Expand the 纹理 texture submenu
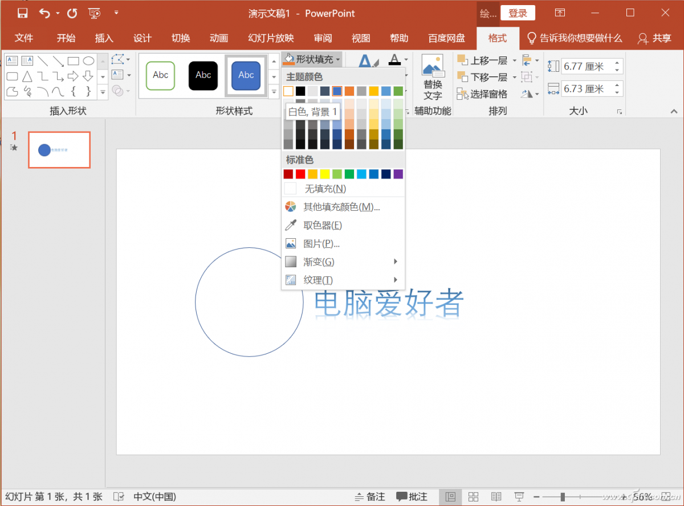Viewport: 684px width, 506px height. tap(317, 280)
